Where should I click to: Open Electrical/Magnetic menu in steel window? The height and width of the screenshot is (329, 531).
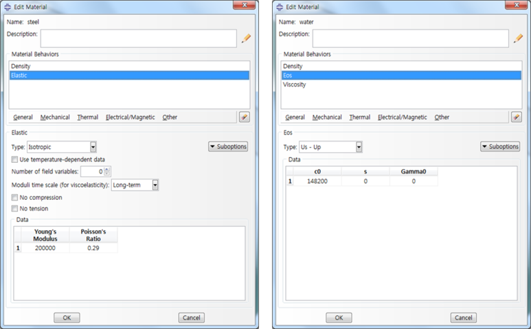click(131, 117)
